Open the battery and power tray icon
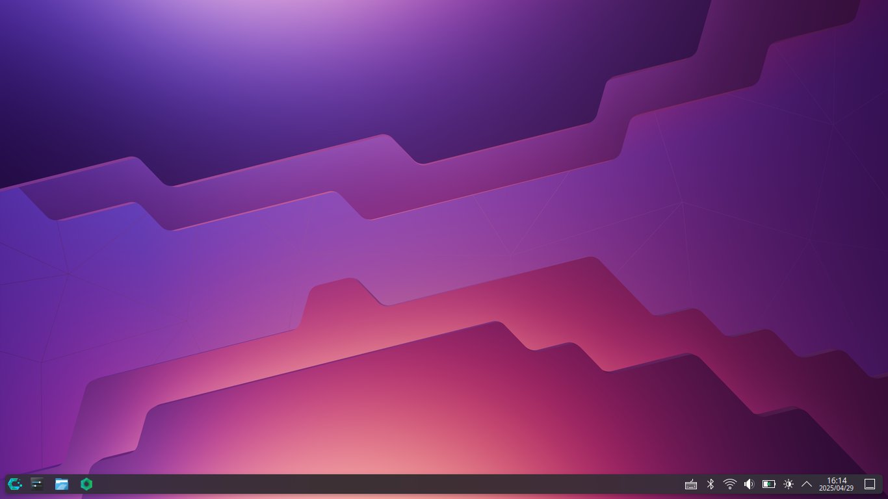 tap(769, 484)
